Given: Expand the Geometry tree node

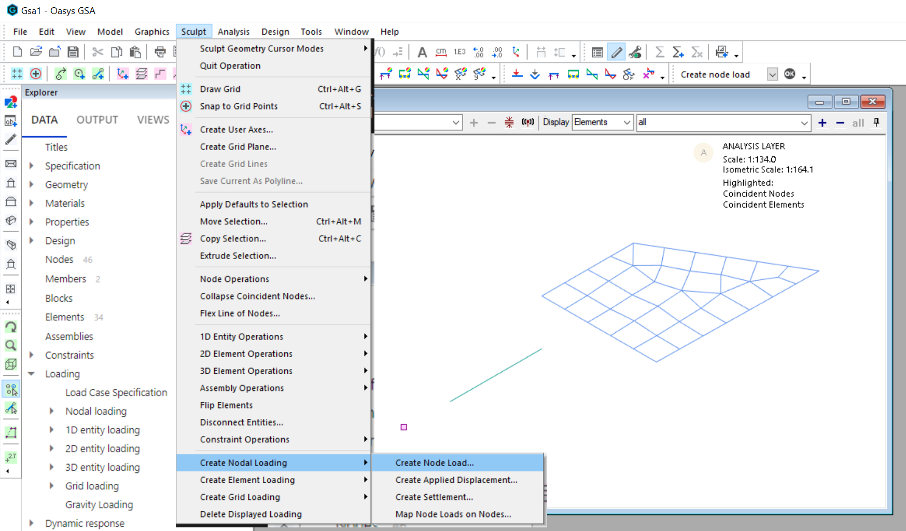Looking at the screenshot, I should pos(32,185).
